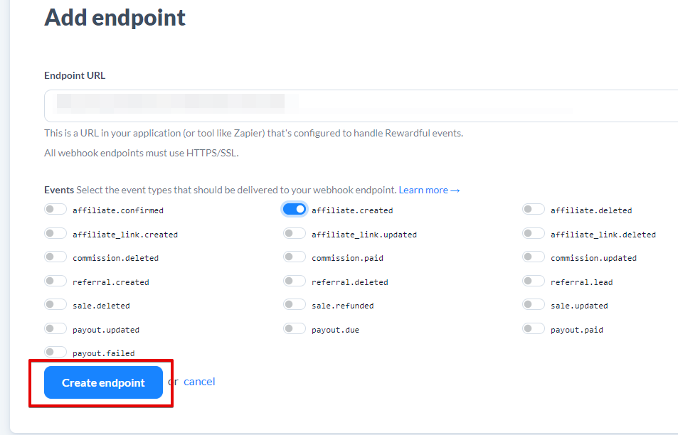This screenshot has height=435, width=678.
Task: Toggle referral.created event on
Action: tap(55, 281)
